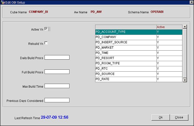Close the Edit OBI Setup window

click(192, 2)
